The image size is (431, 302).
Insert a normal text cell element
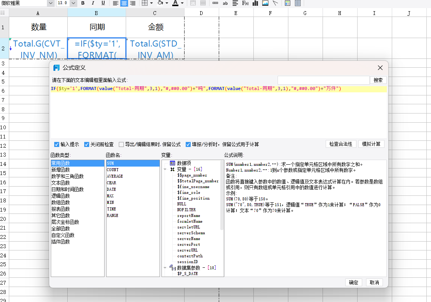[215, 3]
